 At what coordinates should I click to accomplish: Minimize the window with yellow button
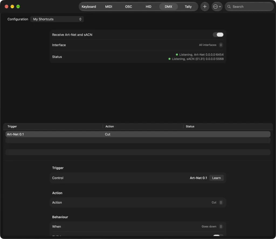[x=12, y=6]
